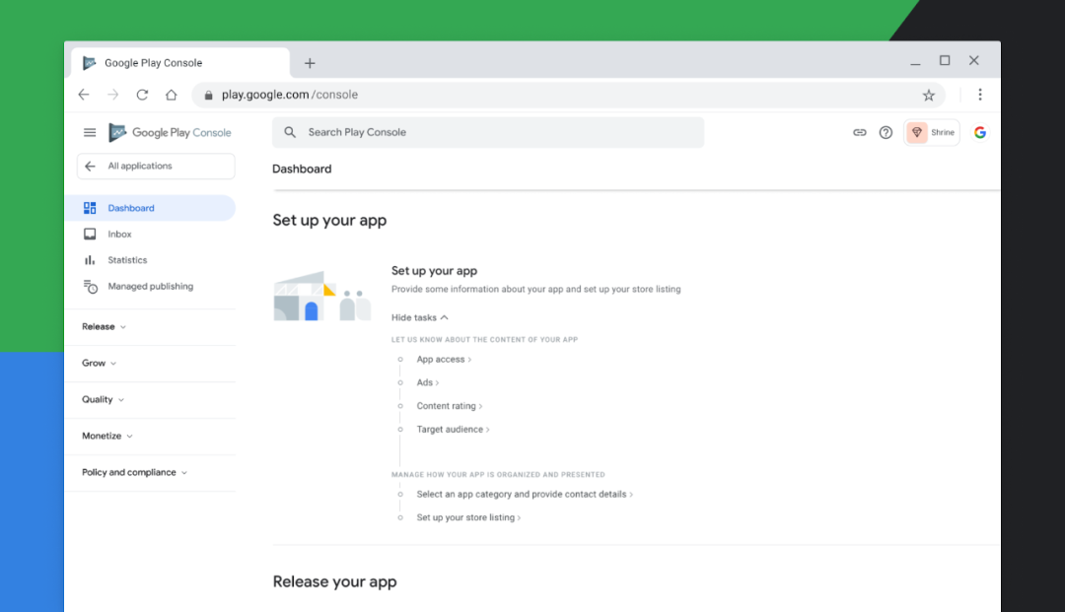Toggle the bookmark star in the address bar

928,95
